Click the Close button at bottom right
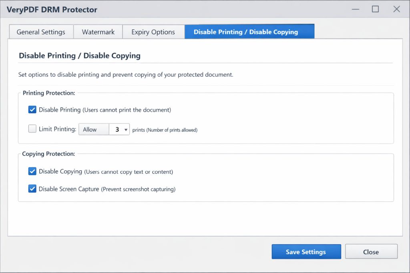 pyautogui.click(x=371, y=251)
